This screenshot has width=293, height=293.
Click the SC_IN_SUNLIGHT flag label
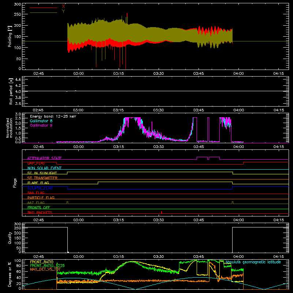42,173
